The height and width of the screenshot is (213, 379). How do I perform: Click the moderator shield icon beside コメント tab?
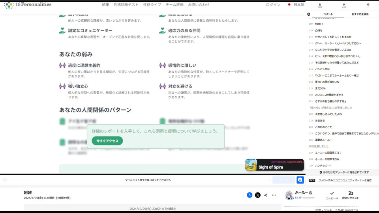309,14
